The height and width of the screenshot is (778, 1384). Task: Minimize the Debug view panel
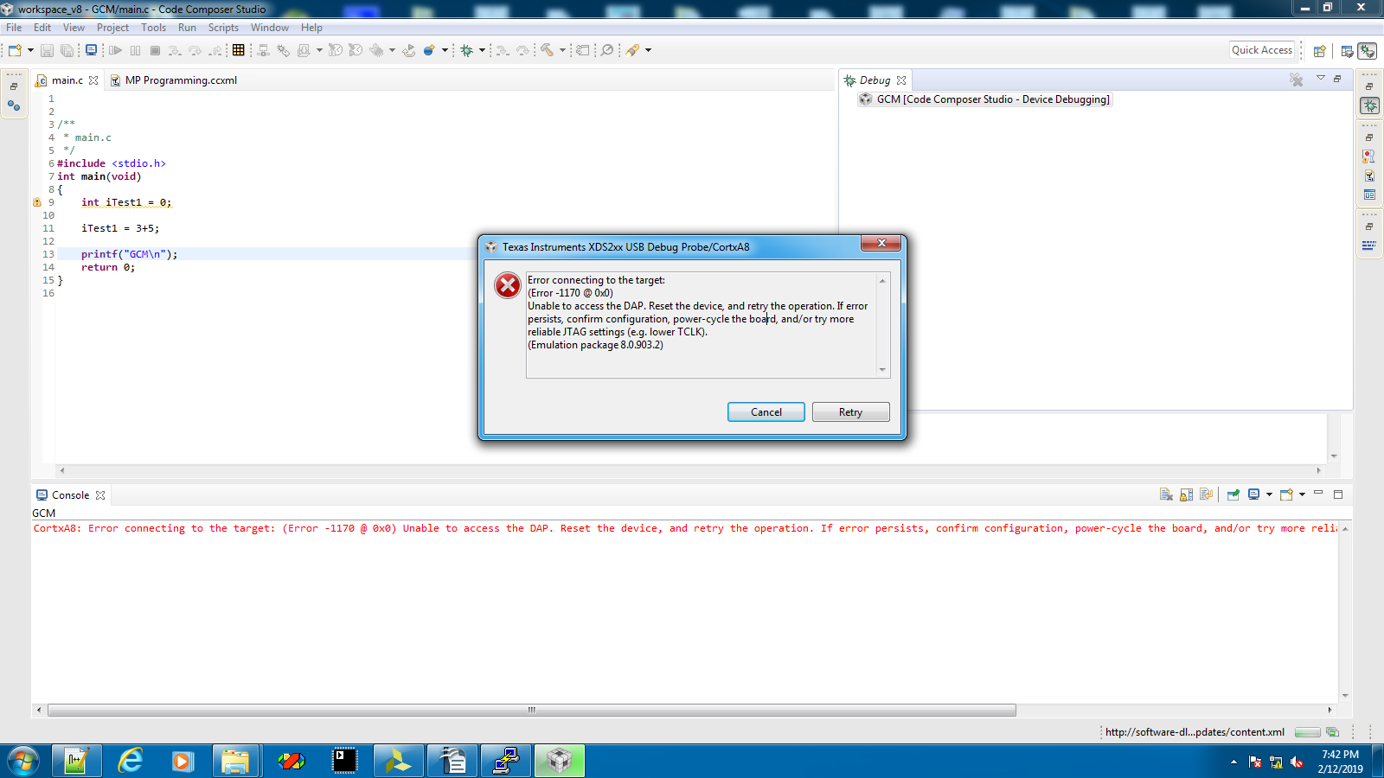click(x=1337, y=79)
